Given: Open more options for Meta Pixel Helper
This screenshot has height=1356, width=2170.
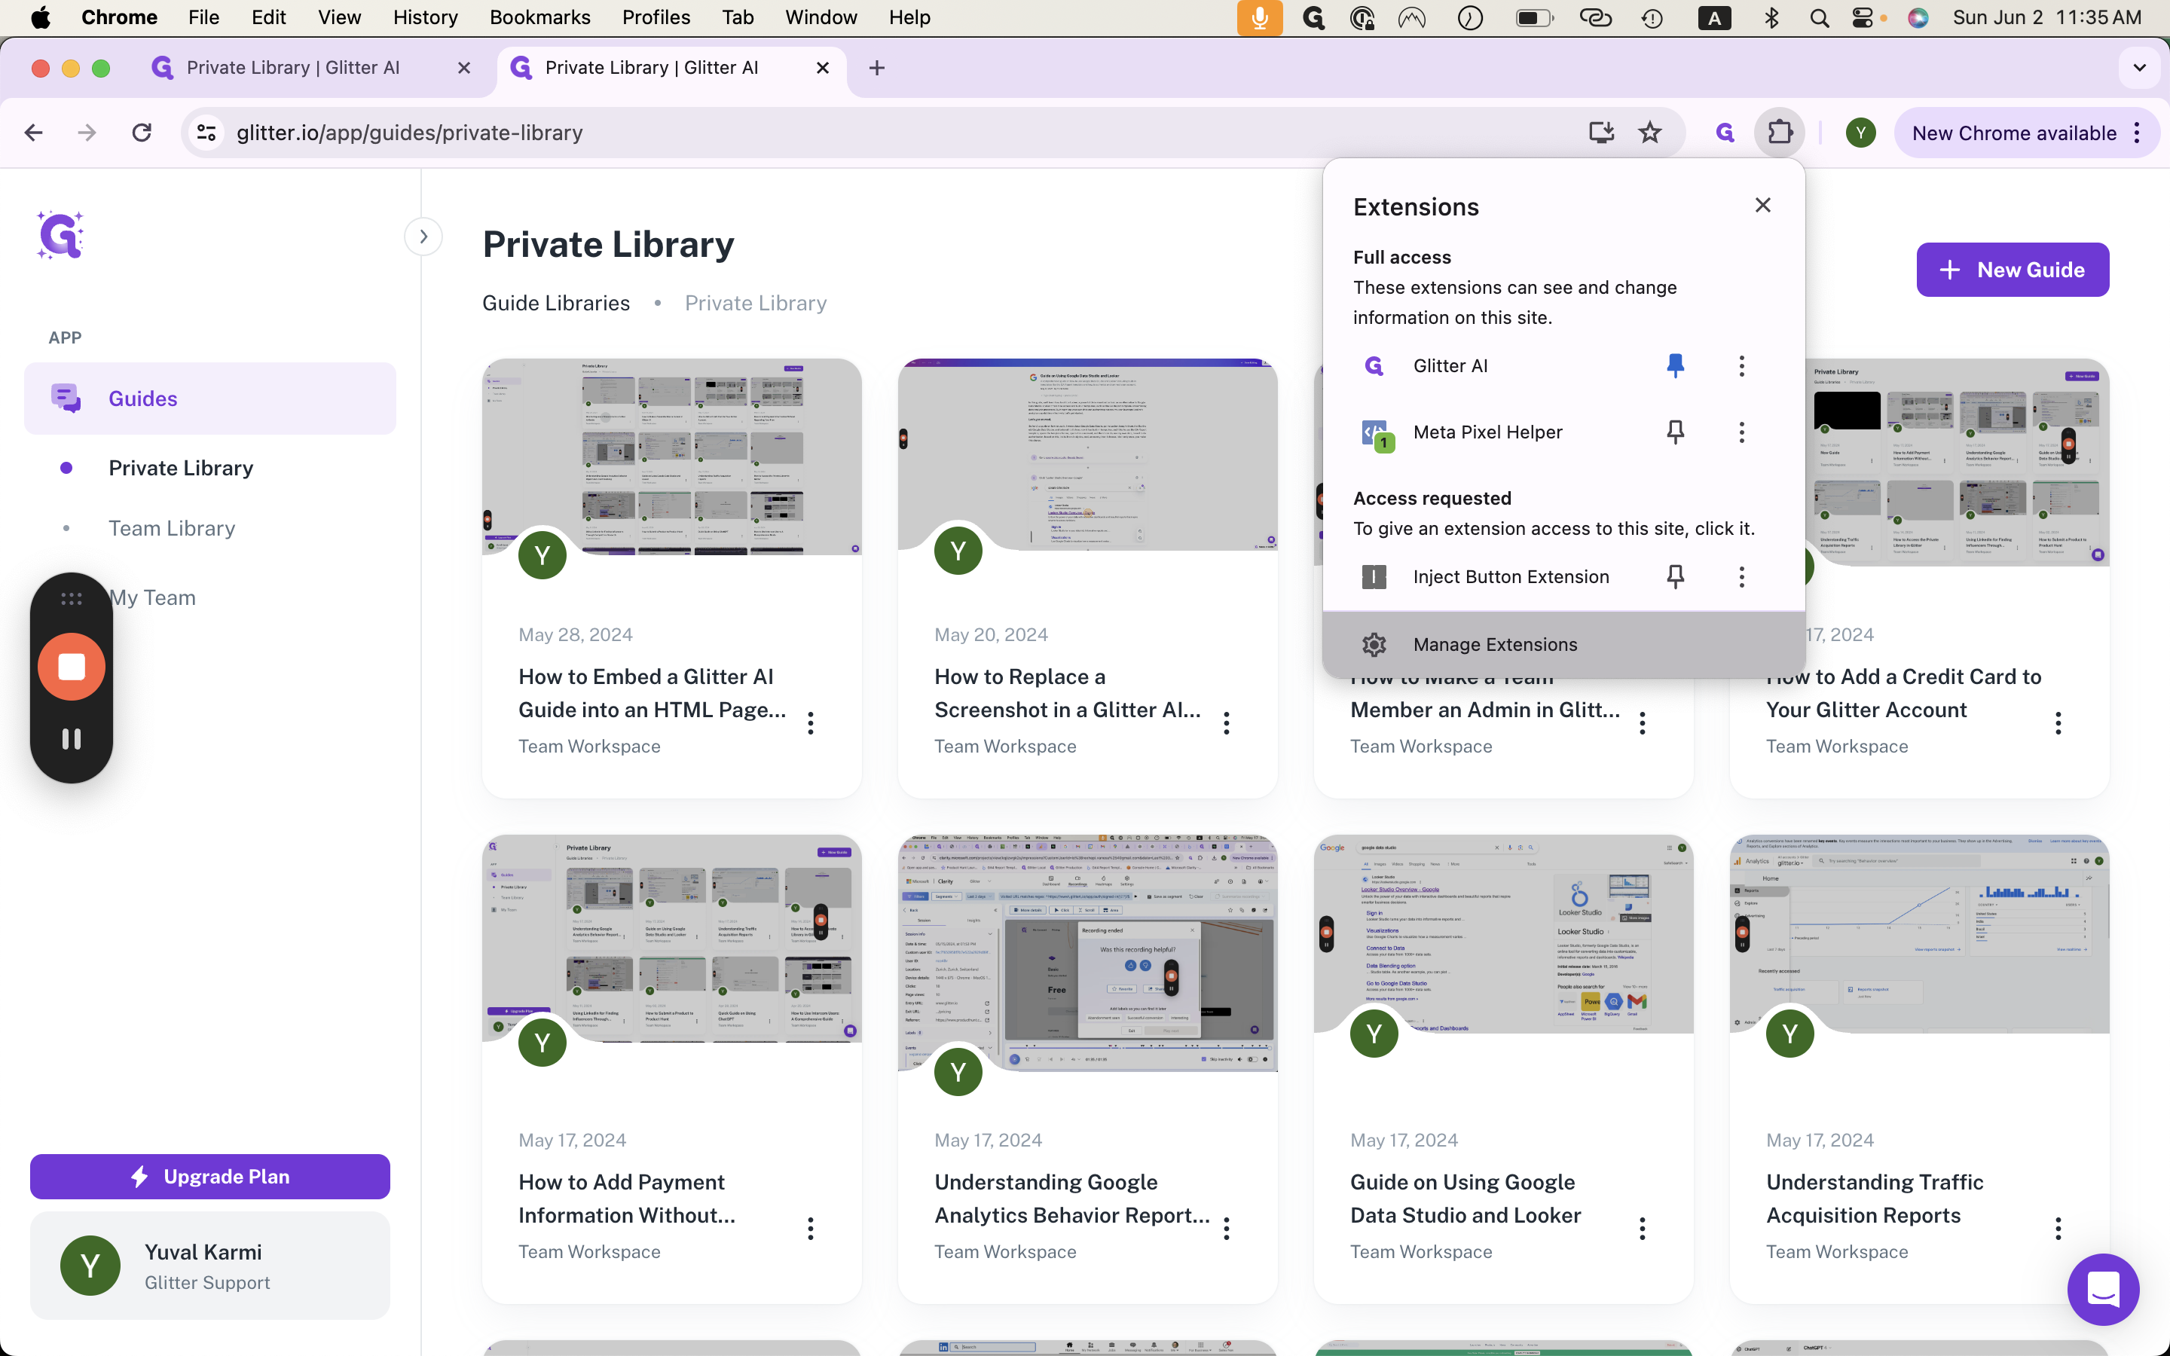Looking at the screenshot, I should (x=1741, y=432).
